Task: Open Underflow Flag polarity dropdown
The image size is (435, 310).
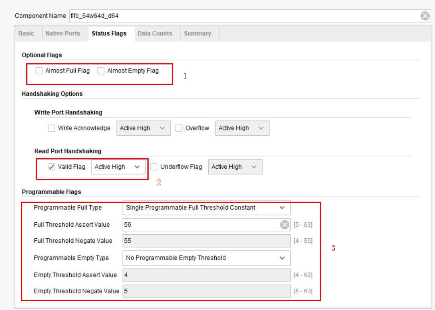Action: 235,167
